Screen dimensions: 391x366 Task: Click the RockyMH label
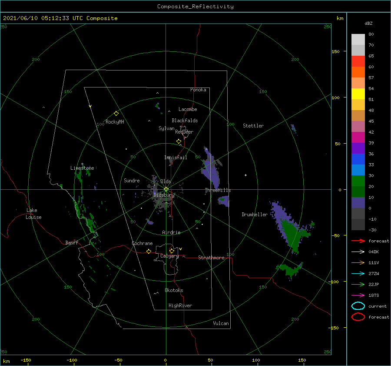click(x=115, y=122)
